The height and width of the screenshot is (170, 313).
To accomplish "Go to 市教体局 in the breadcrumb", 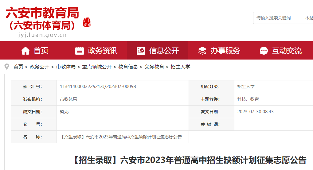I will coord(66,67).
